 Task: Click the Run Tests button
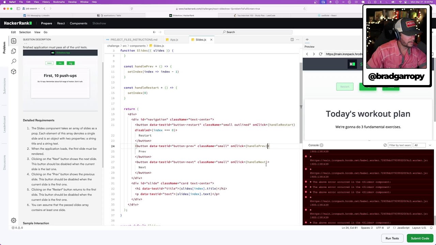click(392, 238)
